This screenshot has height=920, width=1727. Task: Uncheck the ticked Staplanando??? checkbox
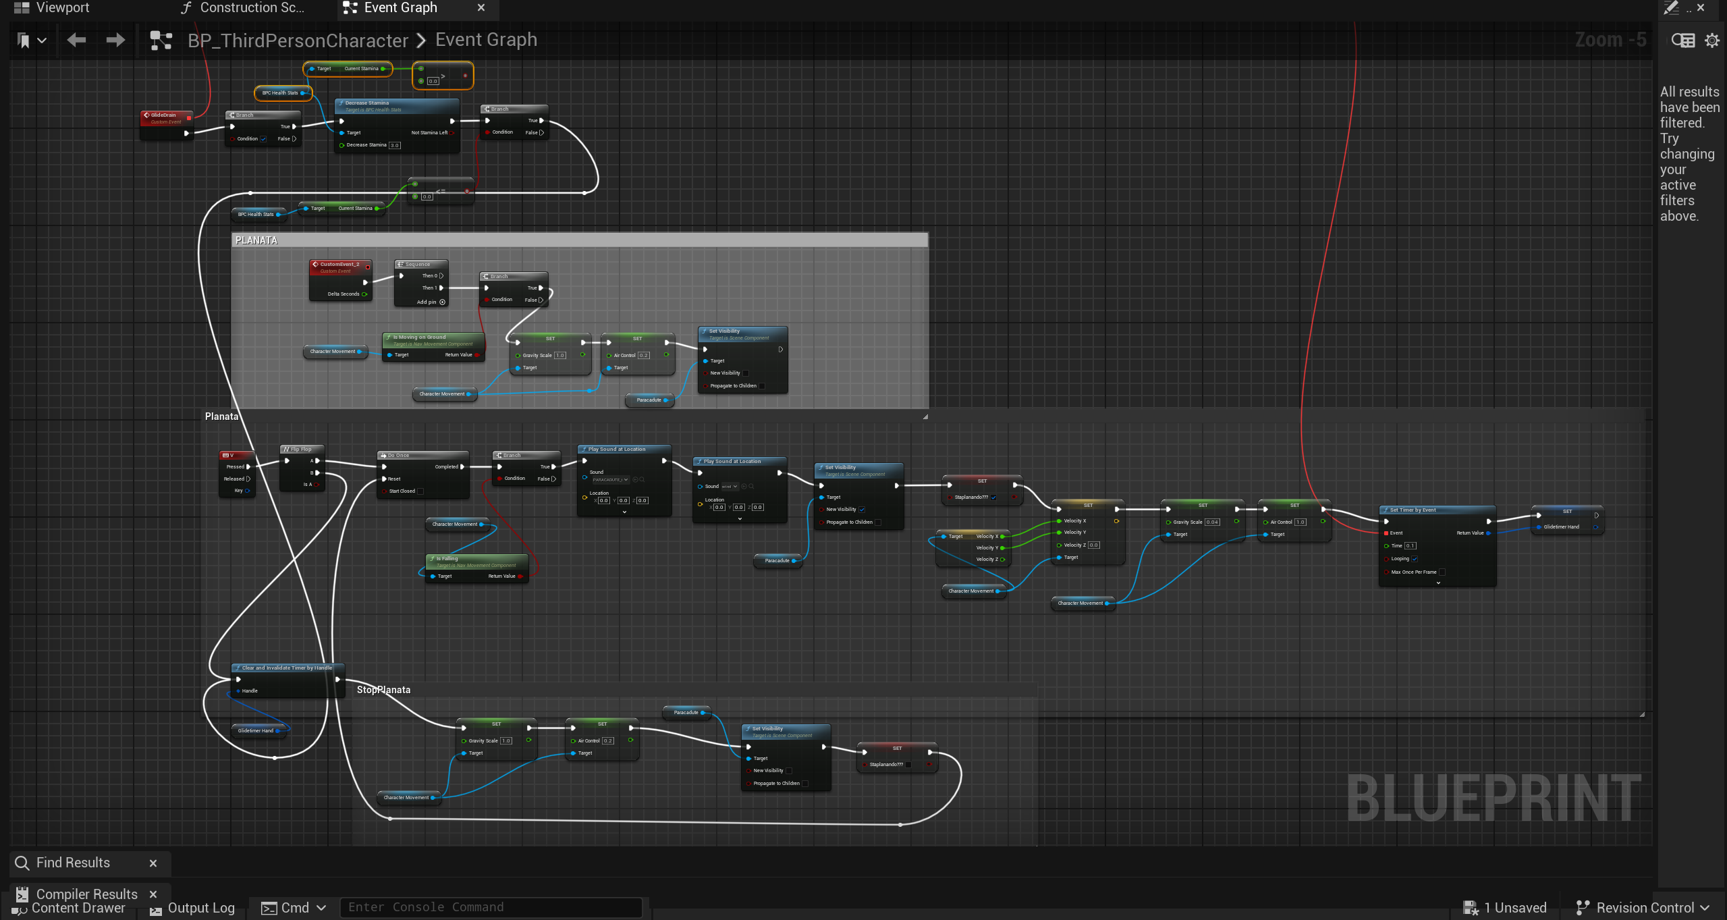point(993,497)
